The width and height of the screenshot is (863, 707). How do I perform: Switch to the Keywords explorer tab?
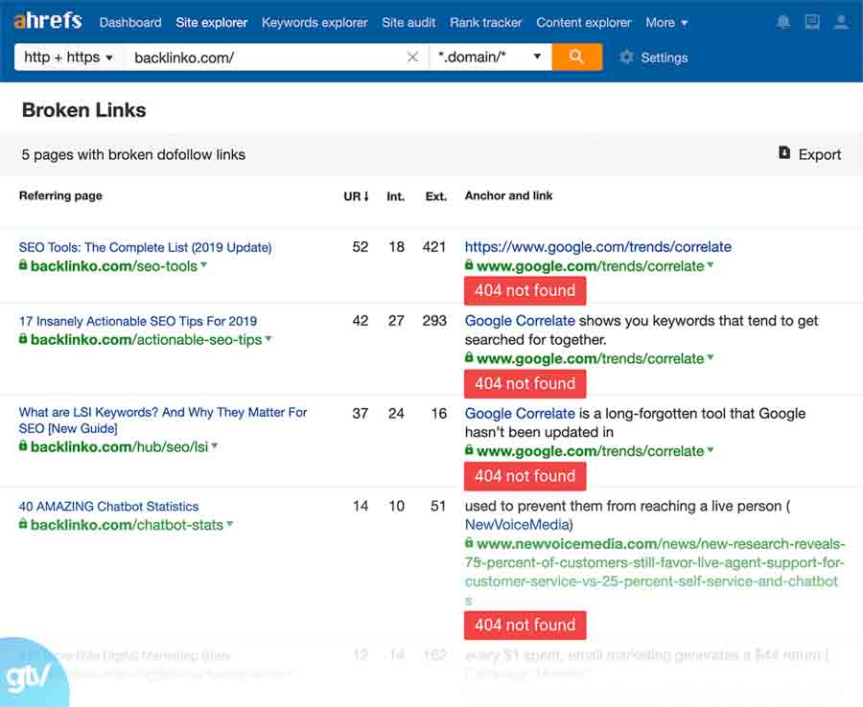point(315,22)
